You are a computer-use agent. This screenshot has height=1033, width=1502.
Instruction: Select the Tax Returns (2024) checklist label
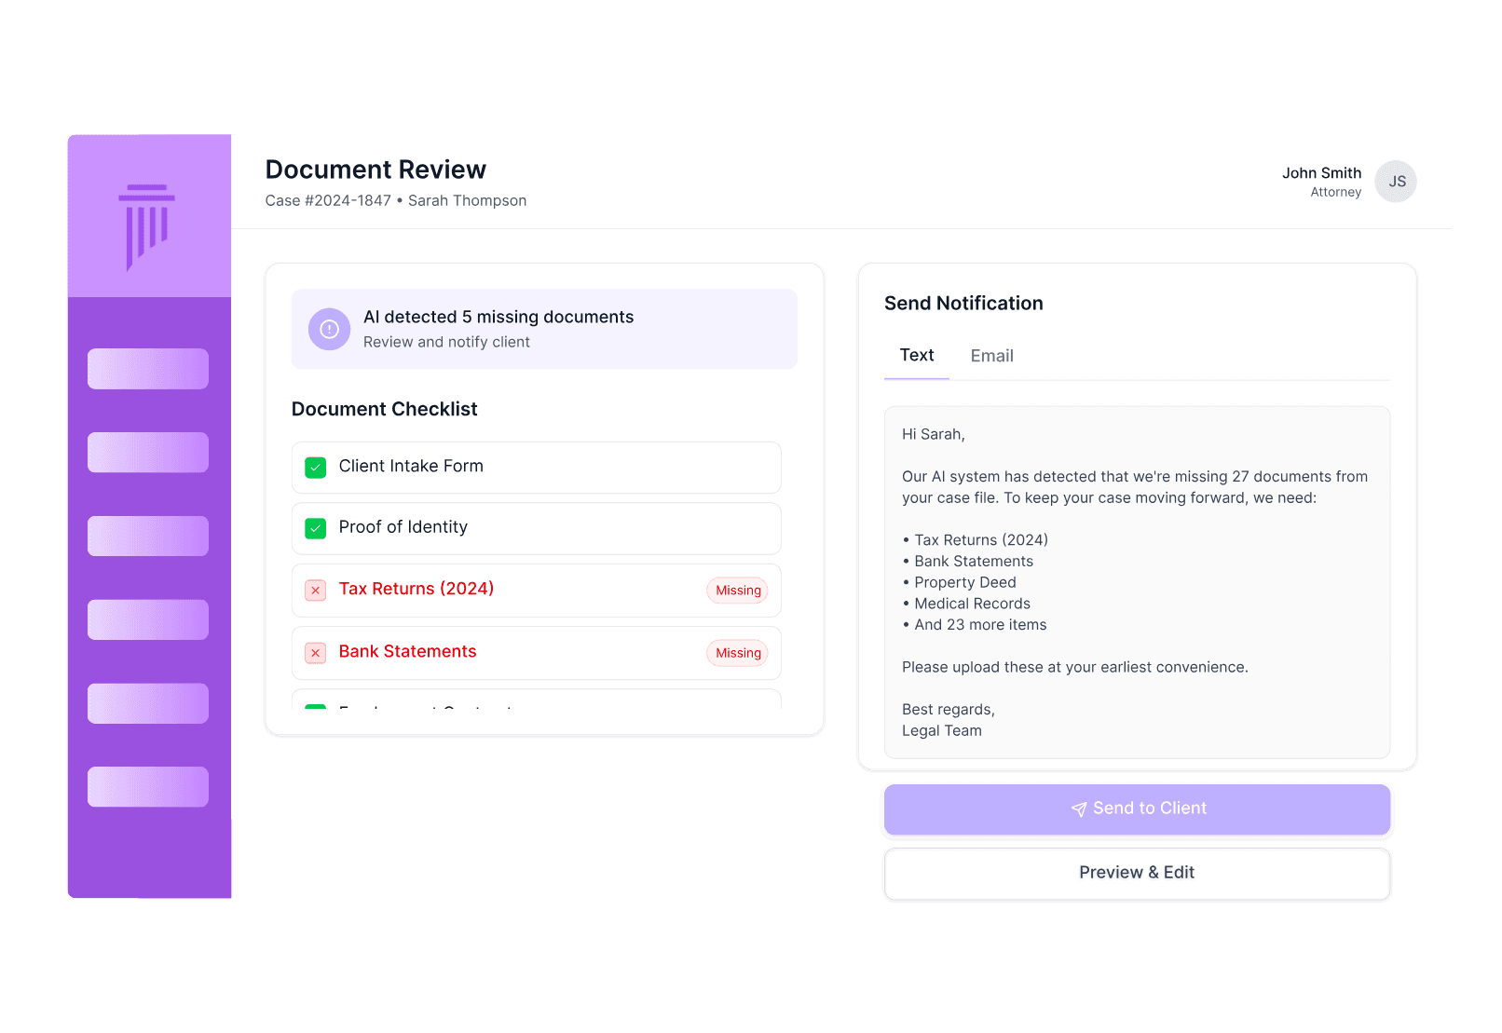[416, 589]
